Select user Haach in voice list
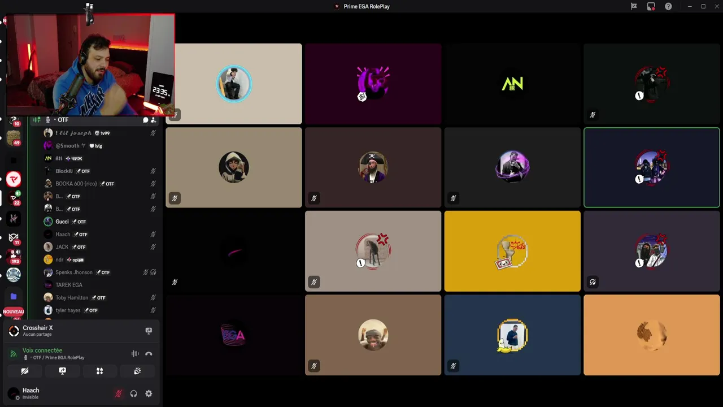Image resolution: width=723 pixels, height=407 pixels. [99, 234]
